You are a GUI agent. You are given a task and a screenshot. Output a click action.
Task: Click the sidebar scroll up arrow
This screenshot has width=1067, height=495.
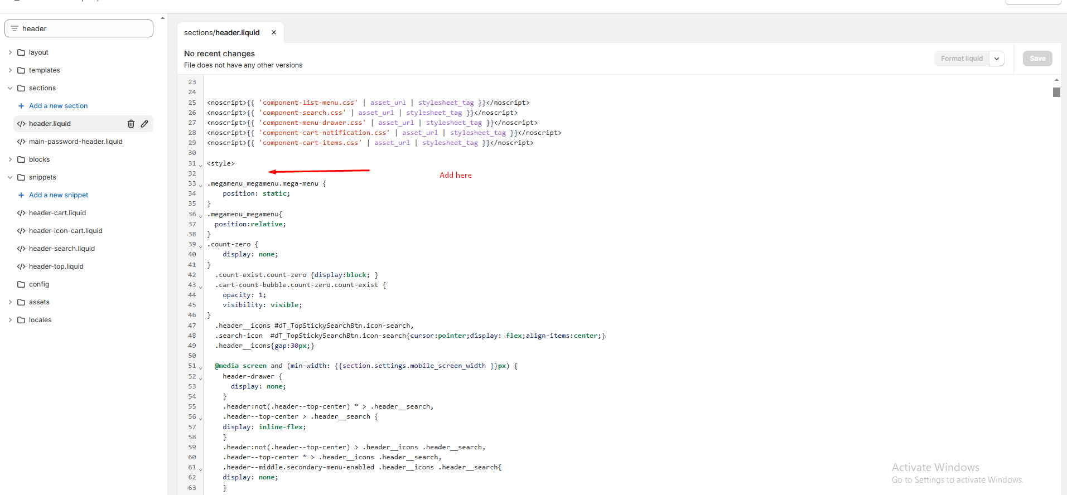click(162, 18)
